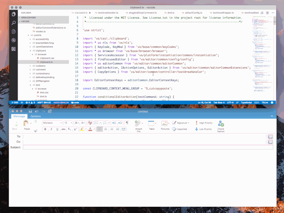This screenshot has height=213, width=284.
Task: Open the font size 12 dropdown
Action: tap(71, 123)
